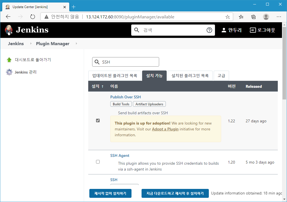Click the Build Tools category tag
287x202 pixels.
pyautogui.click(x=121, y=104)
